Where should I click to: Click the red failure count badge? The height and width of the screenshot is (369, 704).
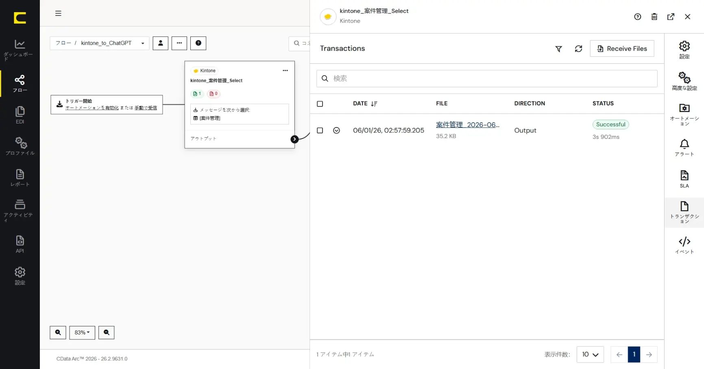click(x=214, y=94)
